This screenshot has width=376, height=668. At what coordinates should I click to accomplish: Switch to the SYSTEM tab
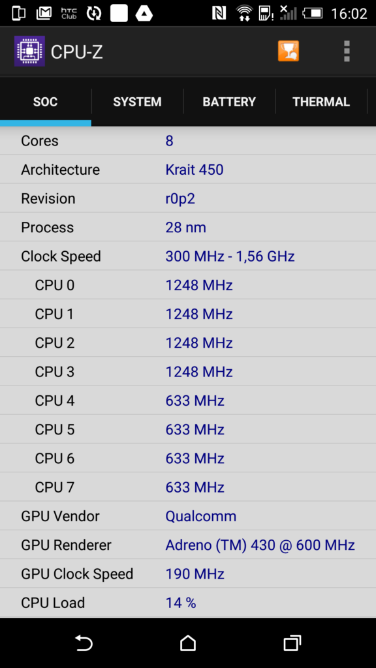137,102
